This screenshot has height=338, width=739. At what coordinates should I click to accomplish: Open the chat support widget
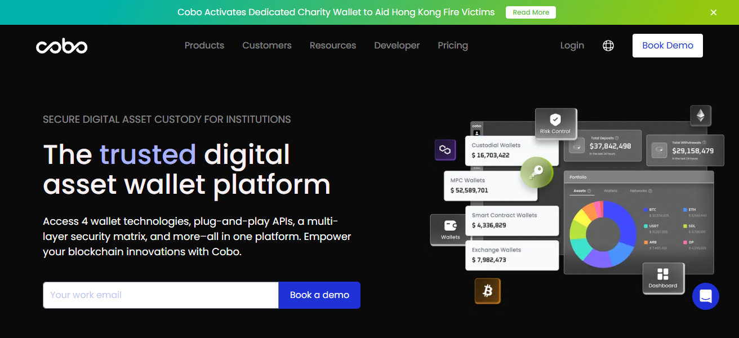point(705,296)
